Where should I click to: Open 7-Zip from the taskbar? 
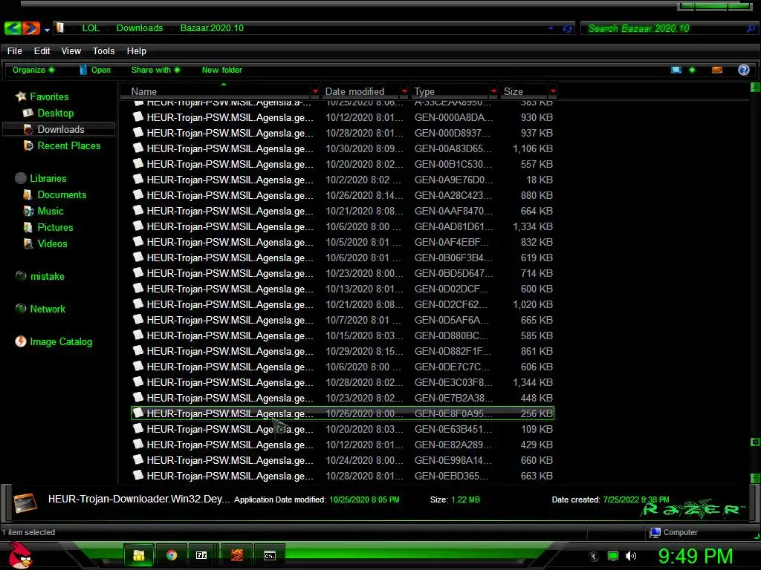tap(201, 555)
